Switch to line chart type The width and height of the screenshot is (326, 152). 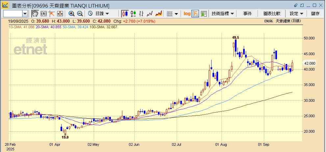click(150, 14)
